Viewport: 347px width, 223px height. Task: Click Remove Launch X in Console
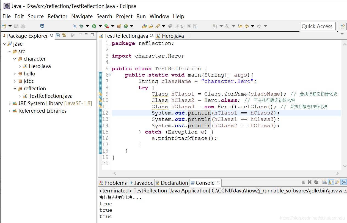[x=310, y=182]
